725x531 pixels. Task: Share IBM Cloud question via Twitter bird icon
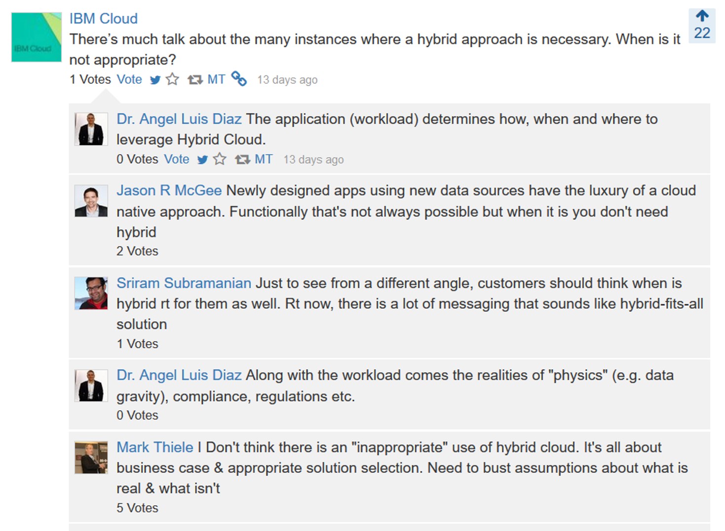(155, 80)
